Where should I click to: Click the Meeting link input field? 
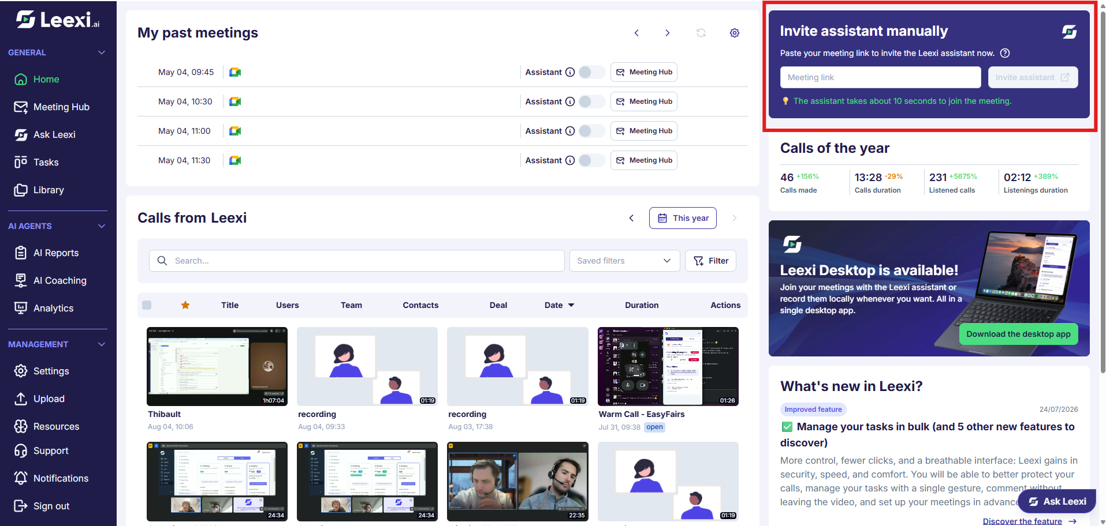point(880,77)
